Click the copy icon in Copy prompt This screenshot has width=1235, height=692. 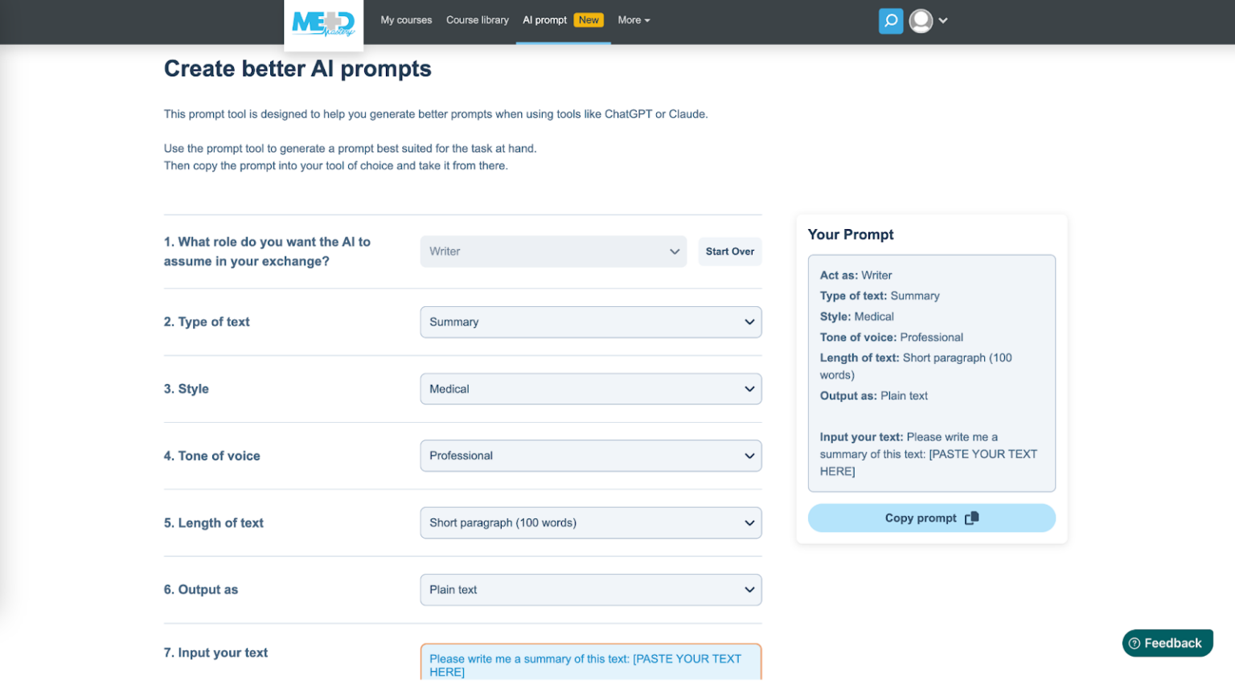point(972,518)
